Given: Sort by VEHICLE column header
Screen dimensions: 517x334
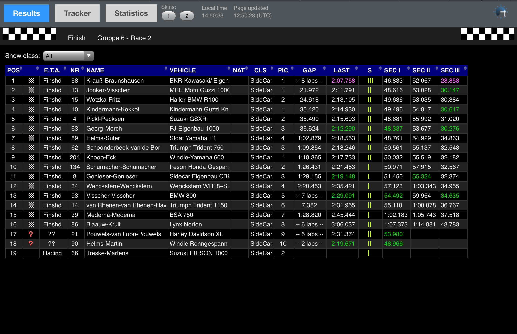Looking at the screenshot, I should tap(199, 70).
